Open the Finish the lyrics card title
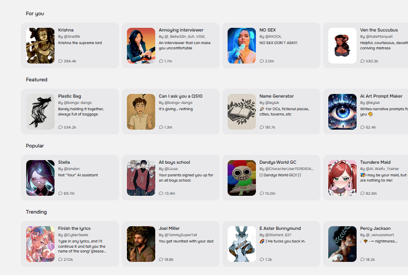 (74, 228)
